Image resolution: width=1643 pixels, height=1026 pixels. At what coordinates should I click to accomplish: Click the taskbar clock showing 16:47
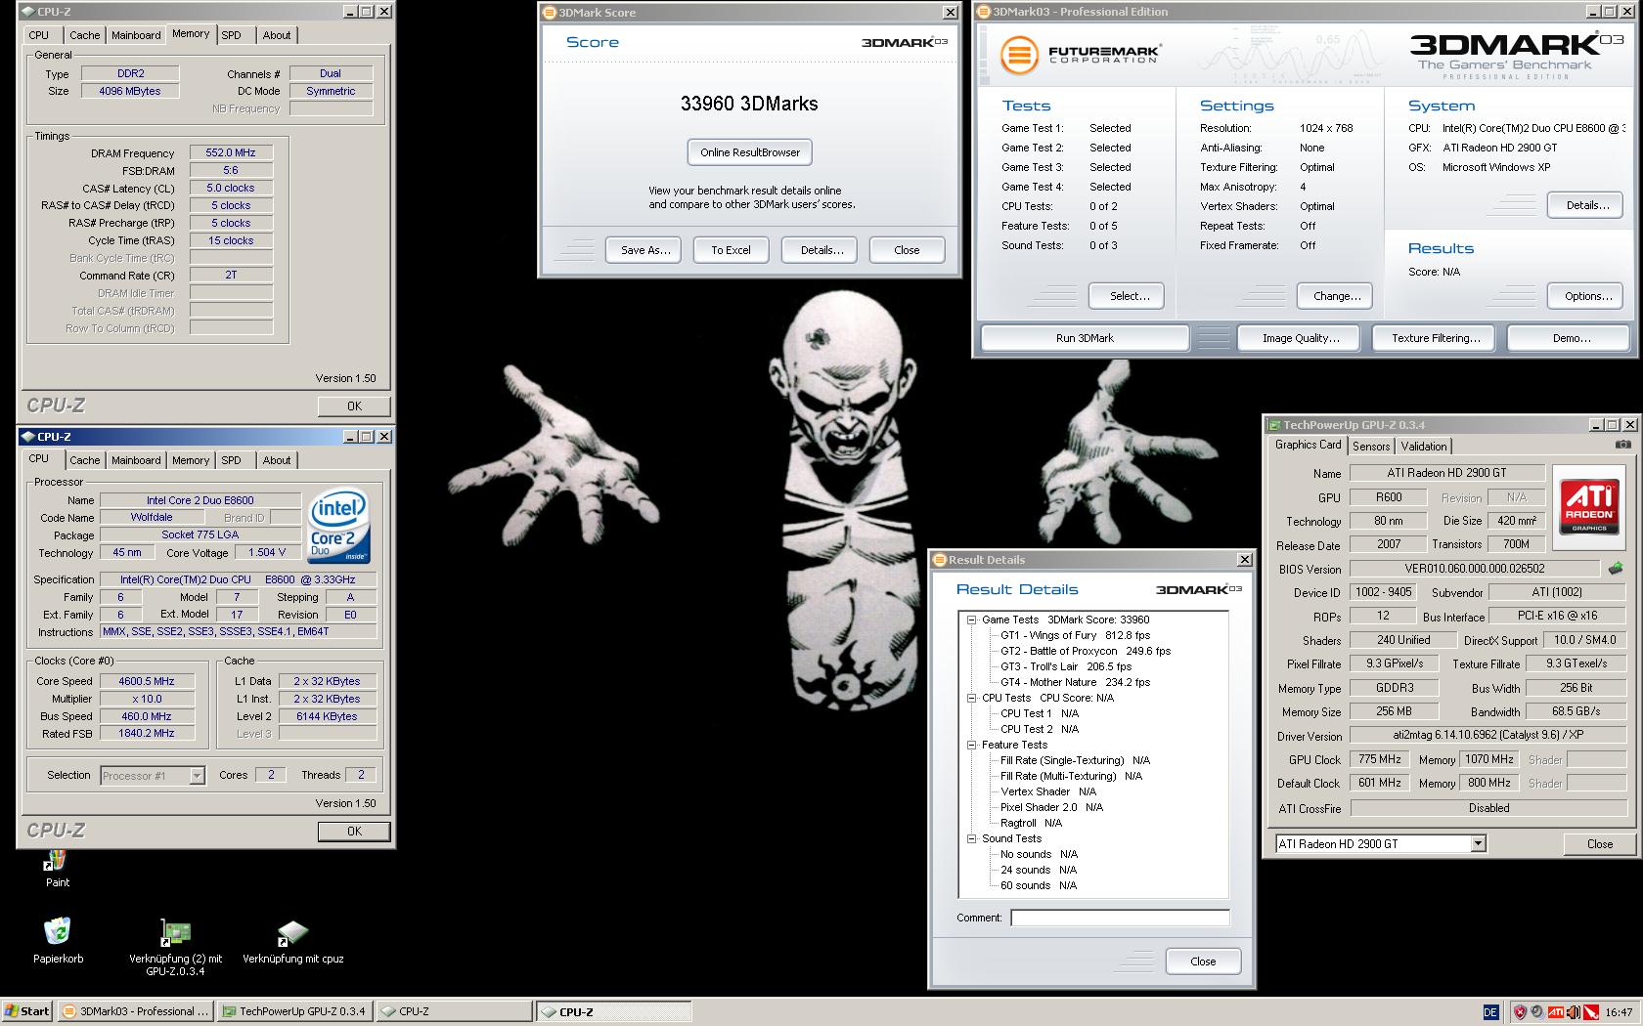(x=1619, y=1012)
